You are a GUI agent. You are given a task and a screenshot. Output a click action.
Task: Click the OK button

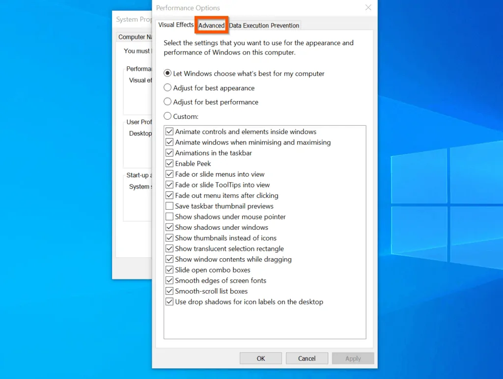pyautogui.click(x=261, y=358)
